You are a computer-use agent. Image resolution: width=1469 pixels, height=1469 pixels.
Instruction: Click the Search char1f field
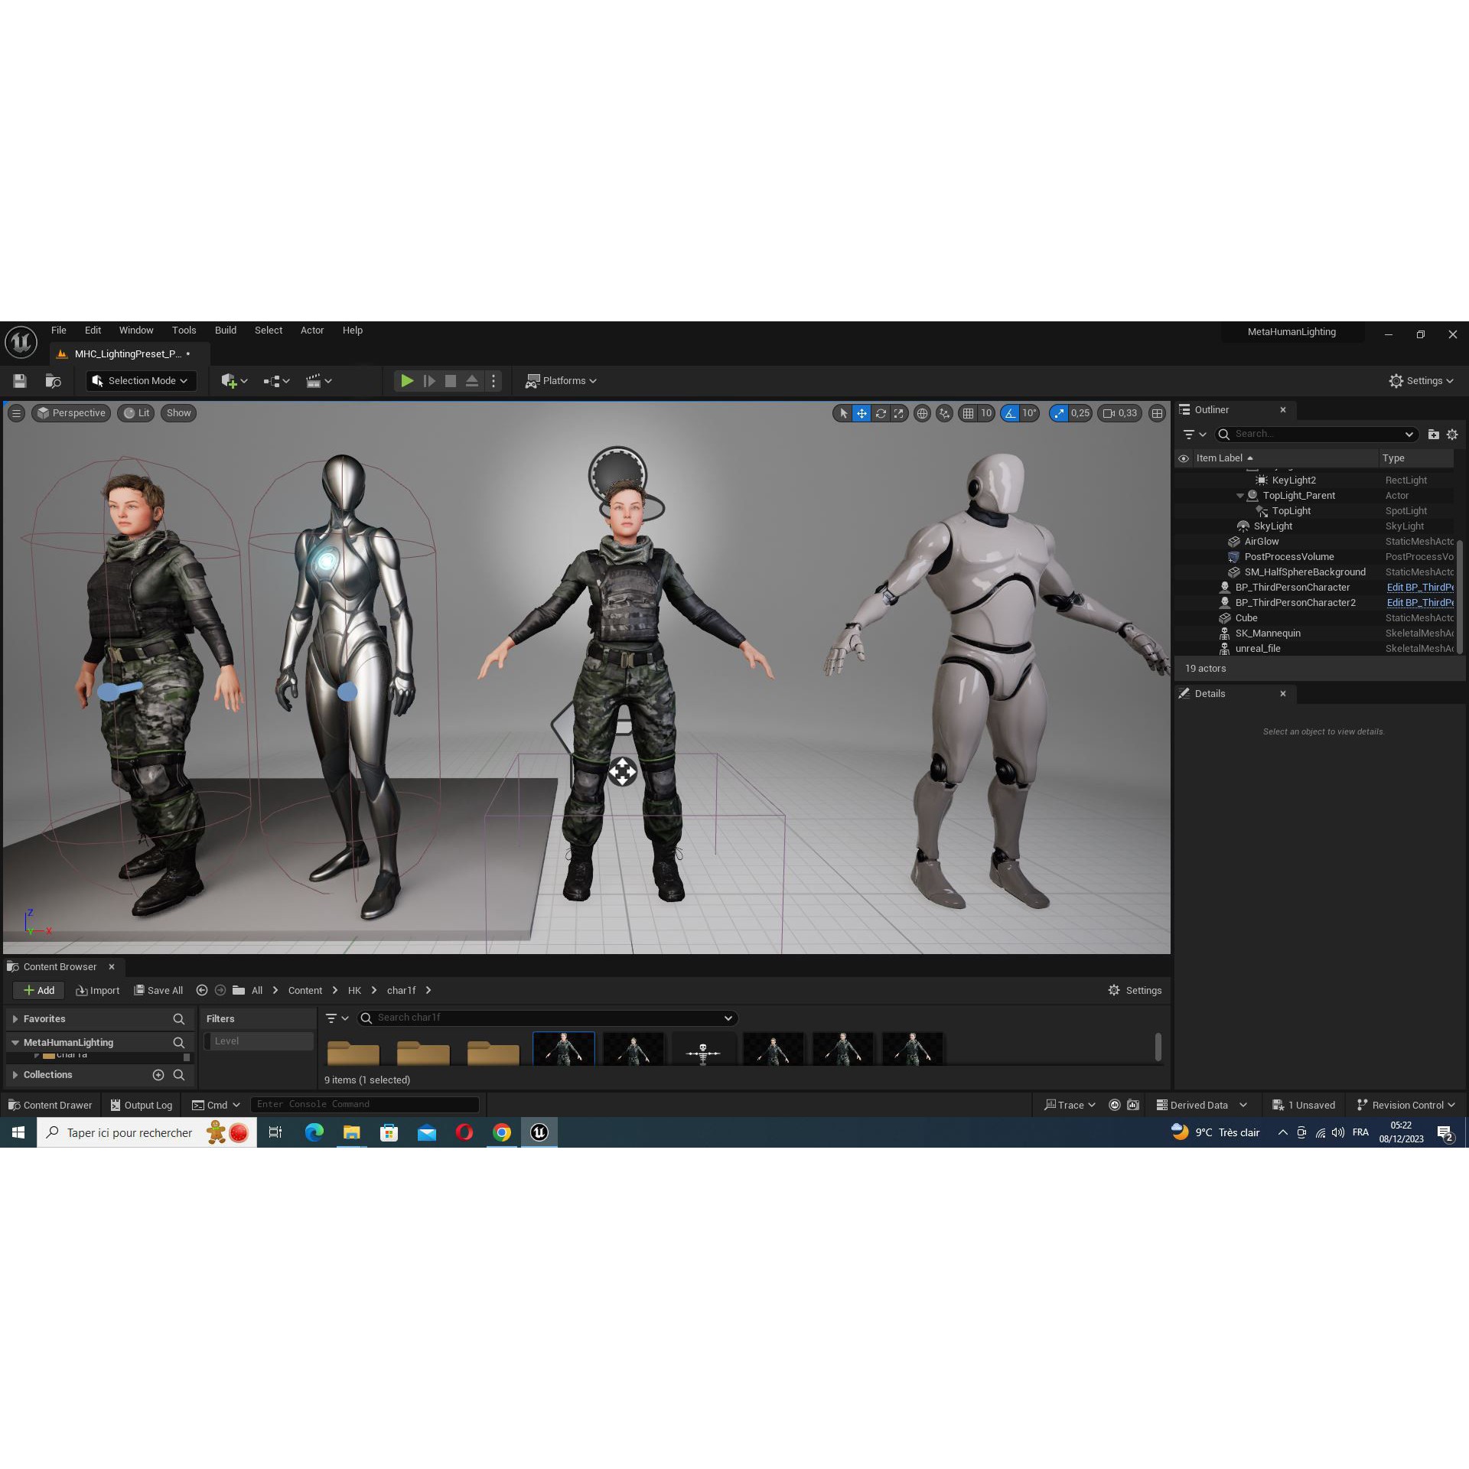pos(547,1018)
